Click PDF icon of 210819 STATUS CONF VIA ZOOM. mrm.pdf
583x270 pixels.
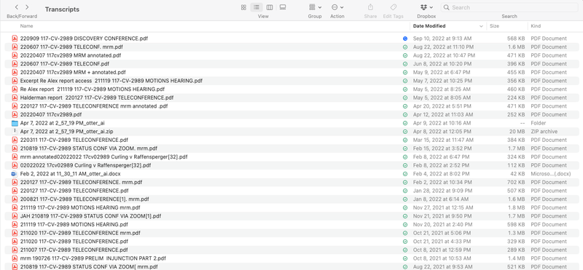[15, 148]
